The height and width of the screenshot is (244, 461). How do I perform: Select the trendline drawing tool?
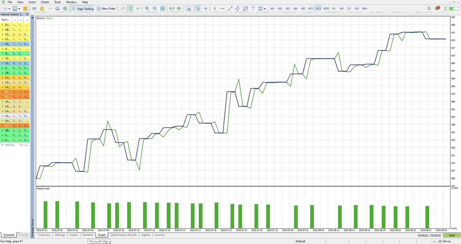(x=230, y=9)
